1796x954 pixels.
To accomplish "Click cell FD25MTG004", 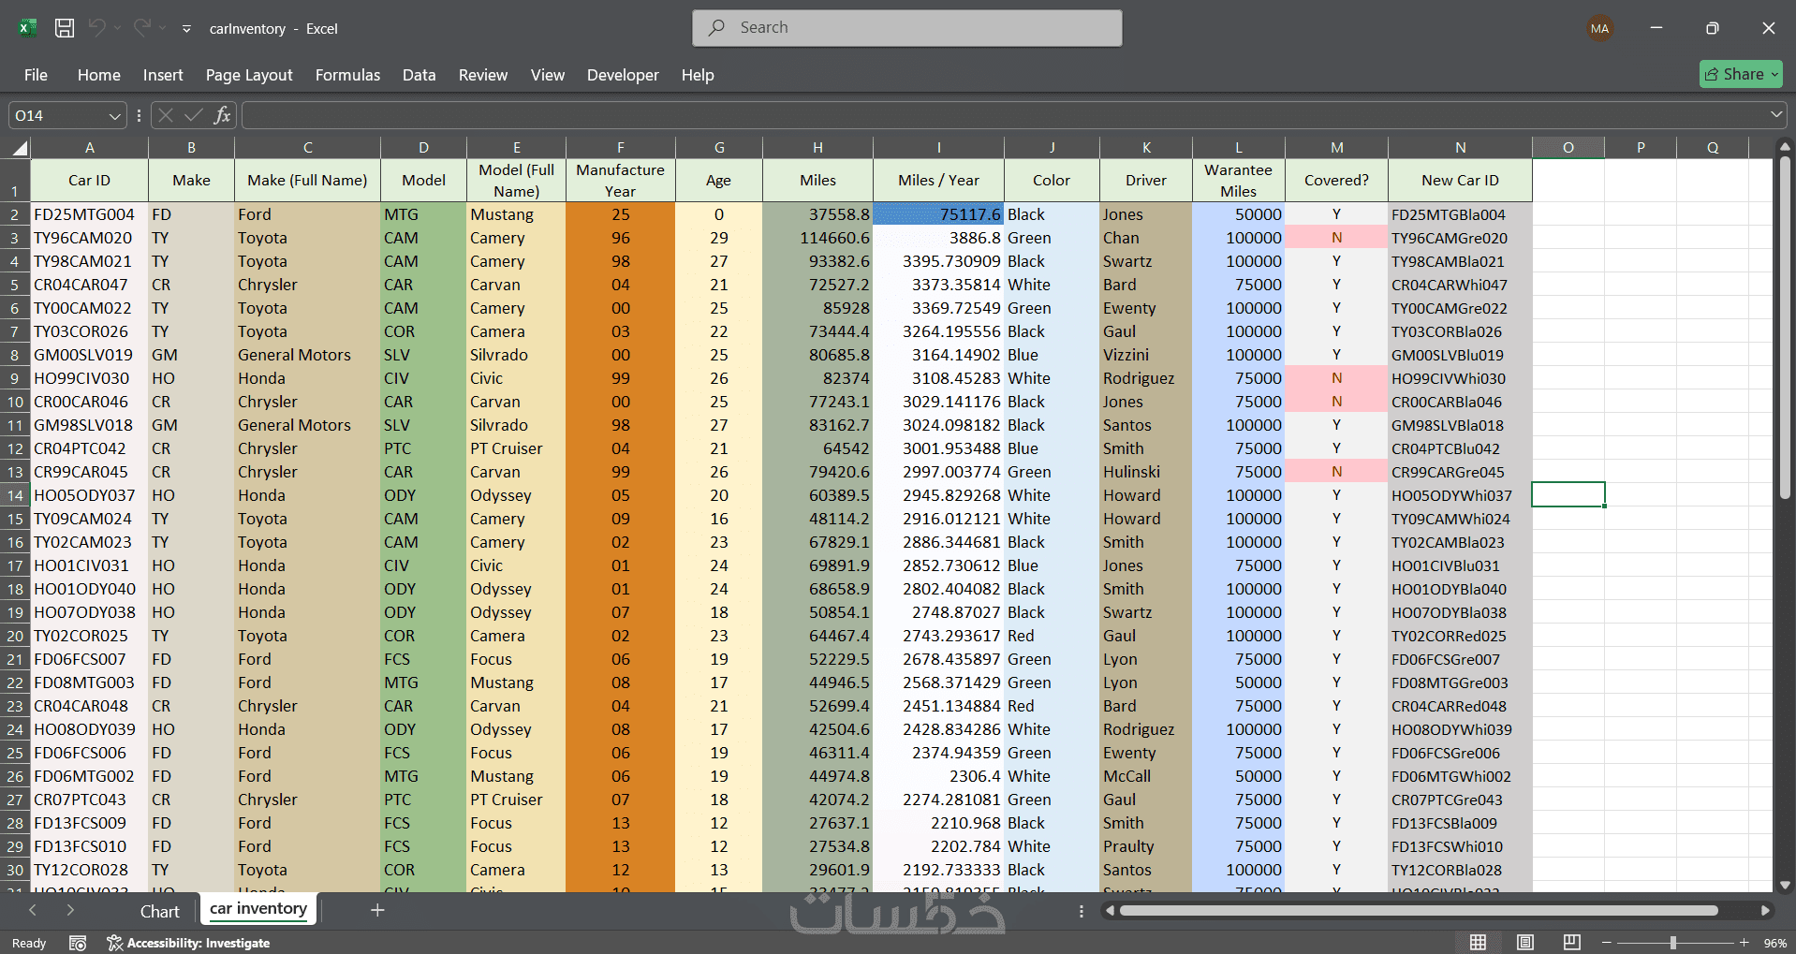I will [90, 214].
